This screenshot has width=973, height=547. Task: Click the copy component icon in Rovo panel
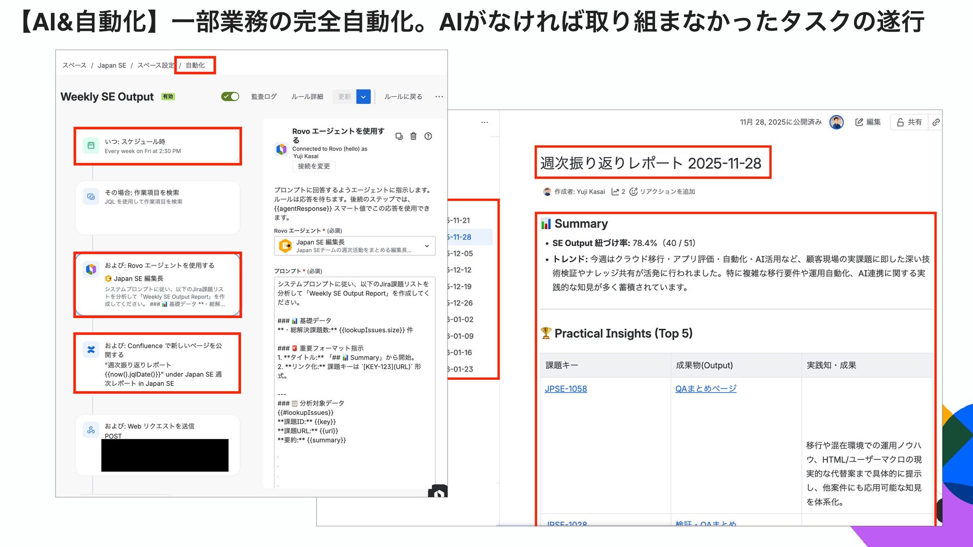point(399,136)
